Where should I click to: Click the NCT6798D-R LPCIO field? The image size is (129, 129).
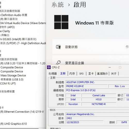point(99,104)
